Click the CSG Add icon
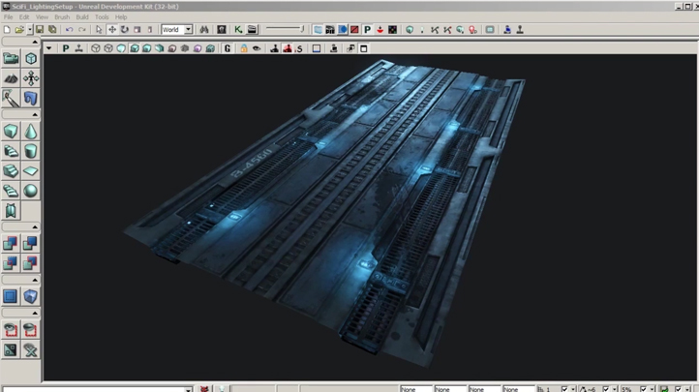Image resolution: width=699 pixels, height=392 pixels. (x=11, y=243)
